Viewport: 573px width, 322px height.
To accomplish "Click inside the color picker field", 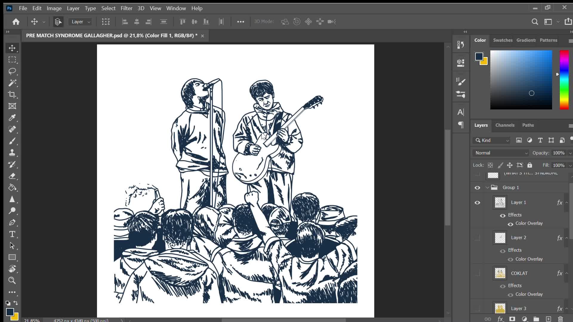I will [521, 80].
